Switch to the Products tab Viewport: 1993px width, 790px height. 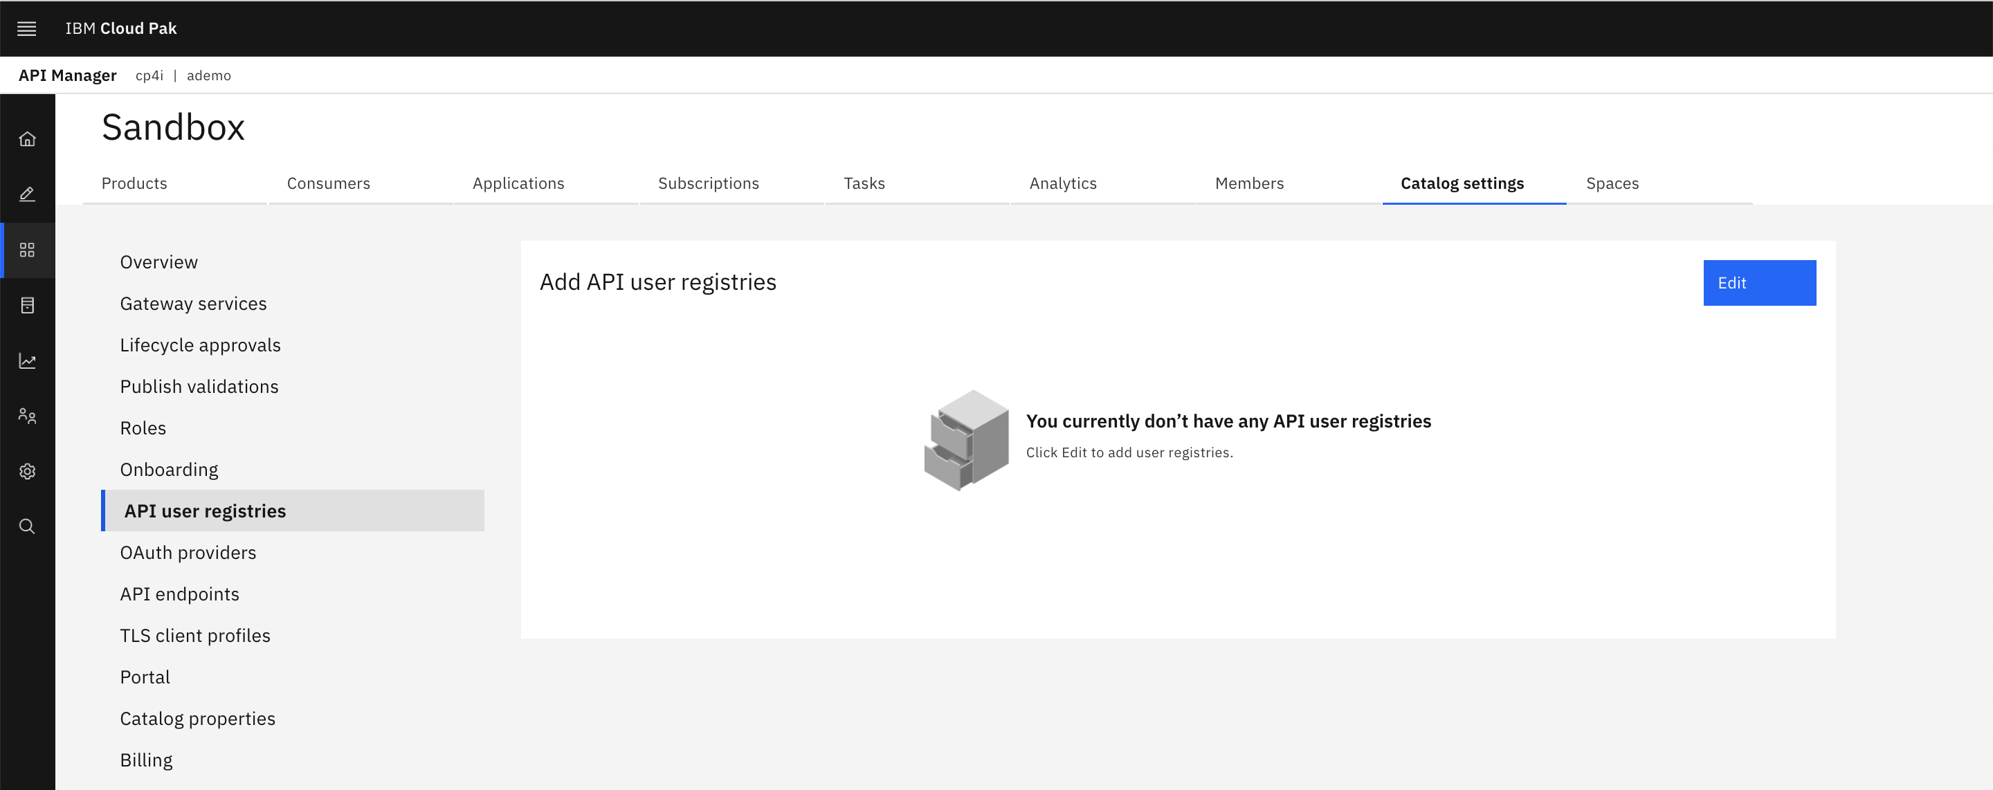(134, 183)
